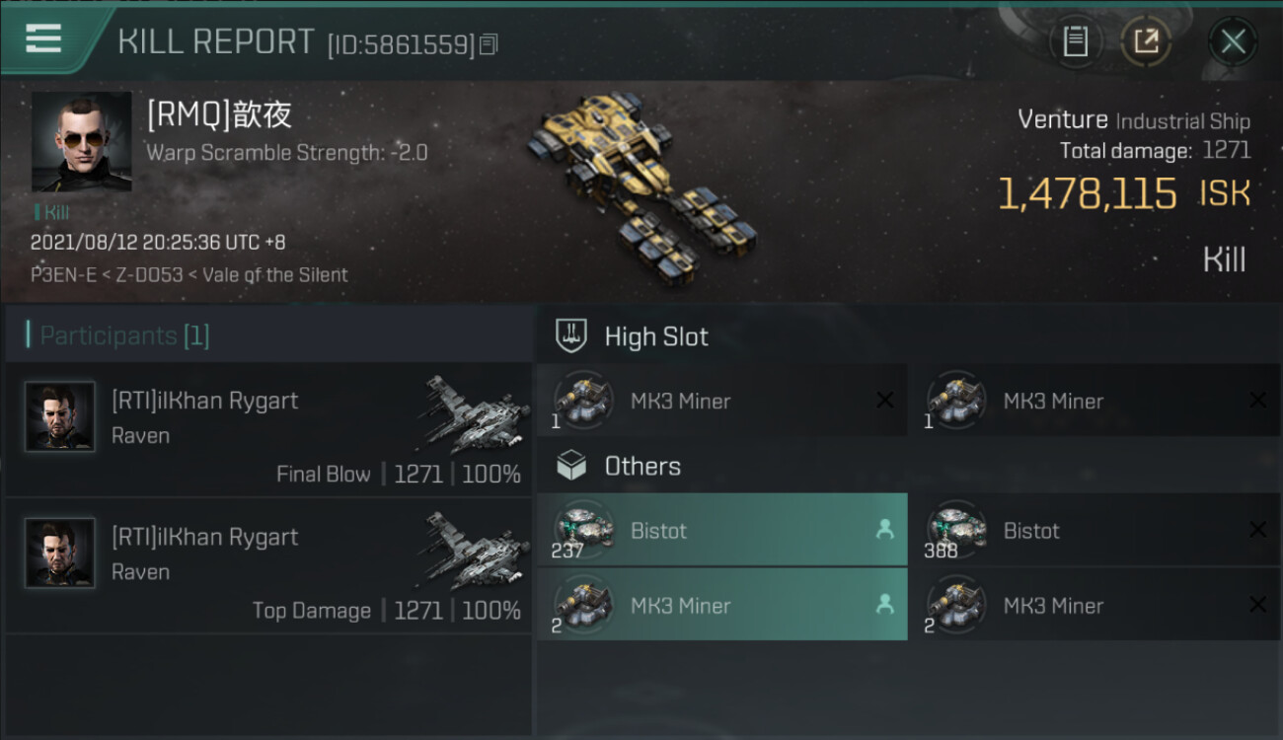Select the first MK3 Miner high slot icon
Viewport: 1283px width, 740px height.
[x=583, y=401]
